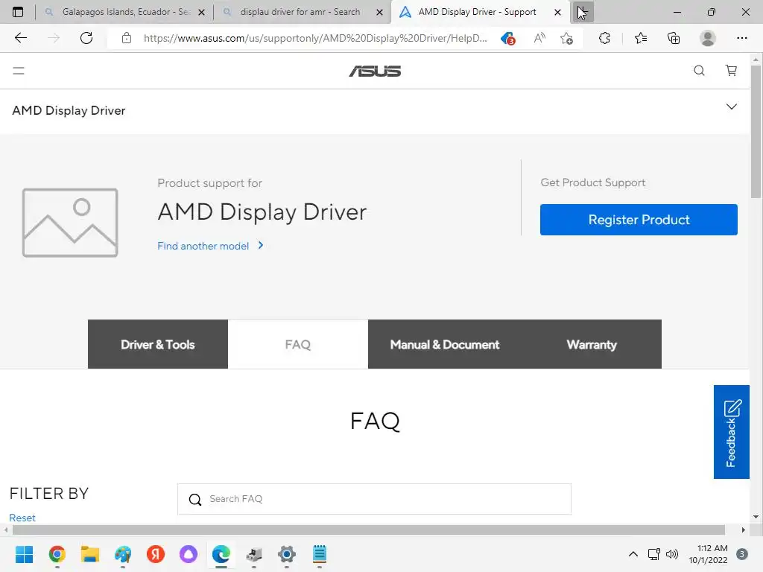Open the browser profile avatar
Image resolution: width=763 pixels, height=572 pixels.
point(708,38)
